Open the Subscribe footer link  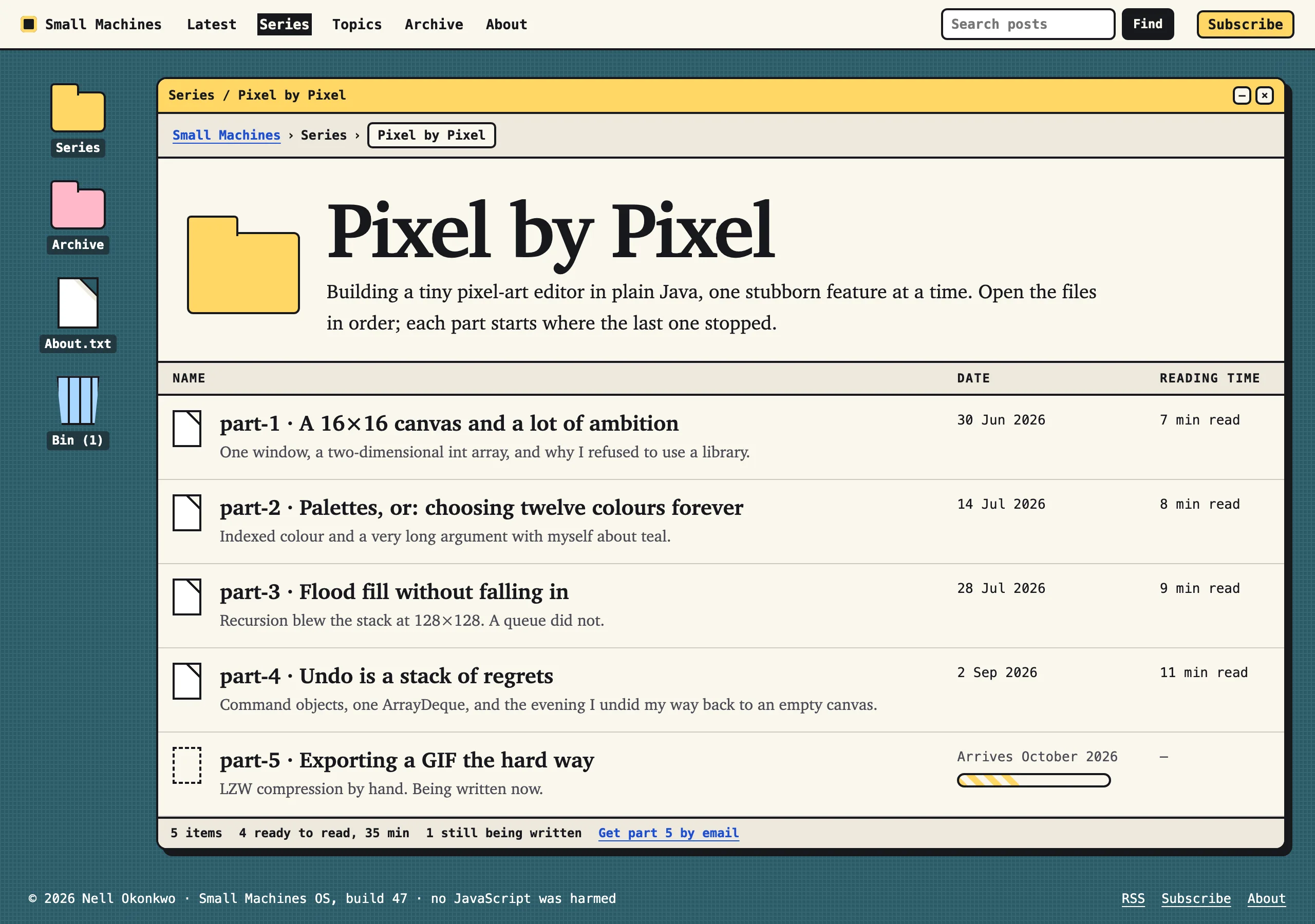(x=1196, y=898)
